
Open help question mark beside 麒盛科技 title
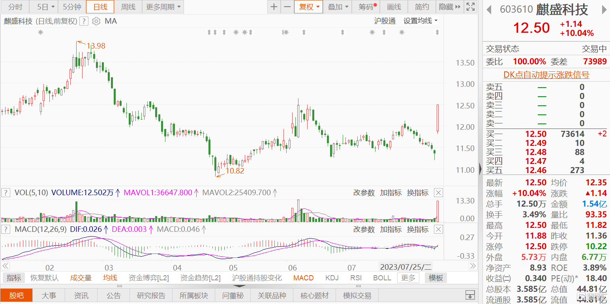coord(83,21)
